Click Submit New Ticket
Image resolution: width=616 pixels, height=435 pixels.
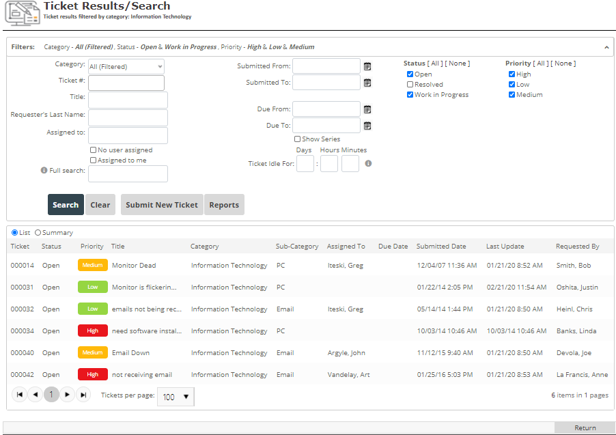pyautogui.click(x=162, y=205)
